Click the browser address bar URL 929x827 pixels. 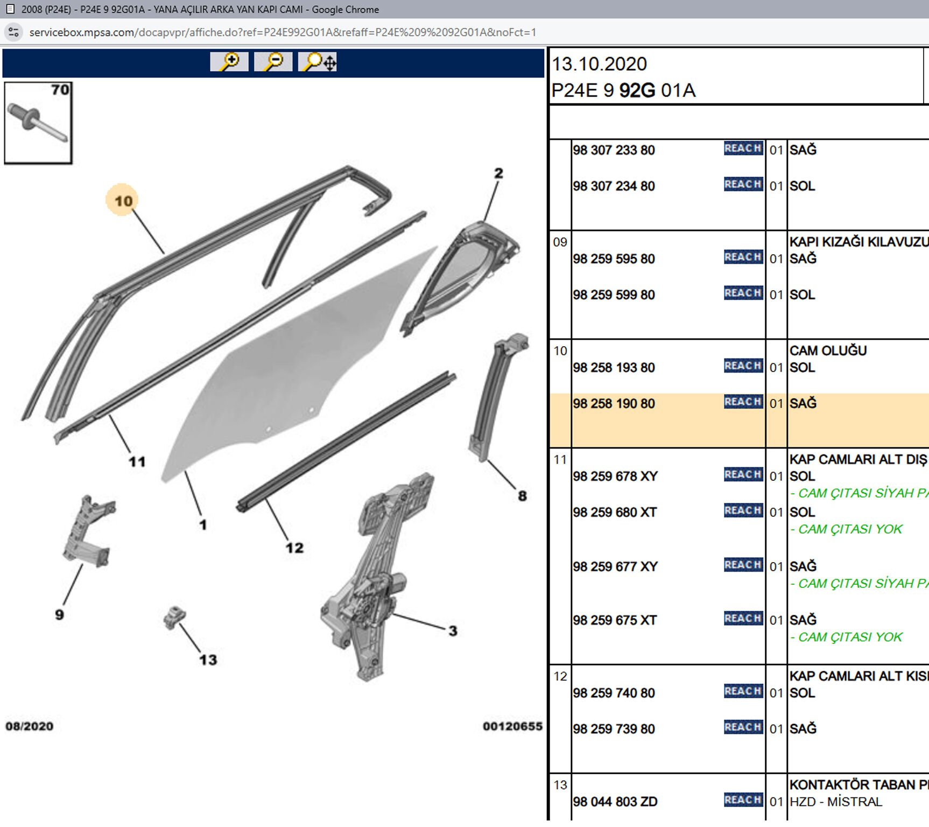click(x=283, y=32)
